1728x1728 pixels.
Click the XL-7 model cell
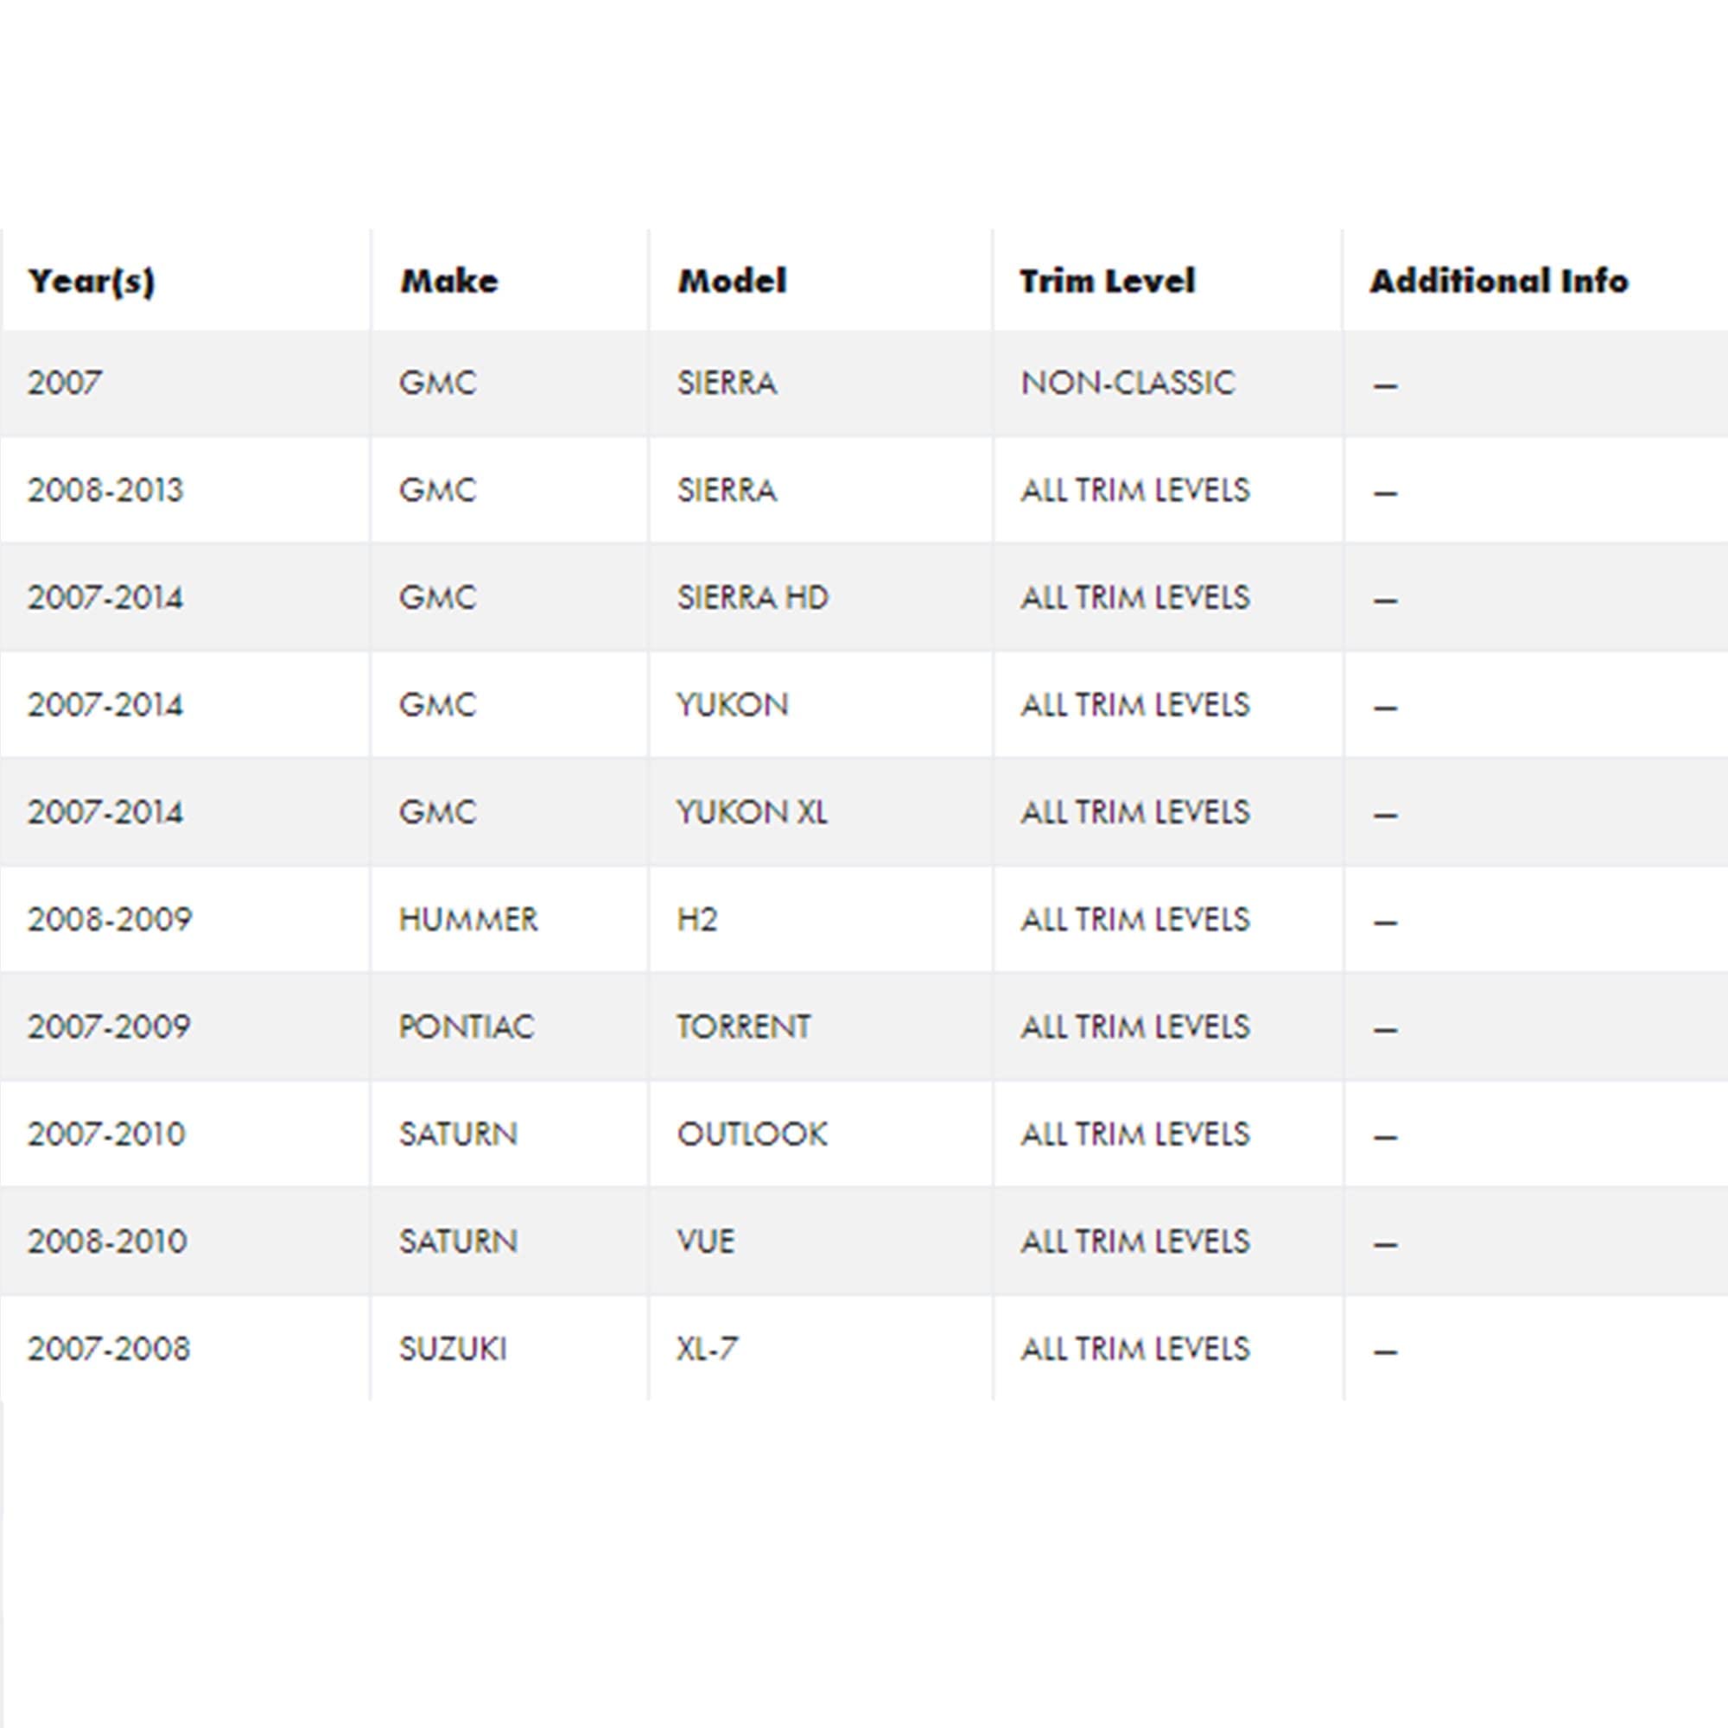[x=708, y=1349]
